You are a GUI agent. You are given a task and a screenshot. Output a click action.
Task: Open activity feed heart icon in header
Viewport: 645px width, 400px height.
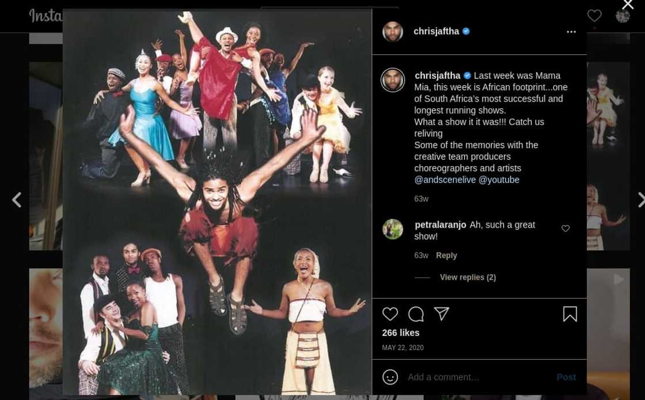tap(594, 16)
